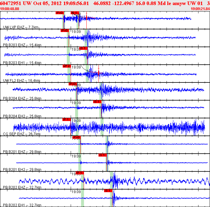Screen dimensions: 210x207
Task: Select the eP 2 pick flag on UW FL2 EHZ
Action: (x=67, y=66)
